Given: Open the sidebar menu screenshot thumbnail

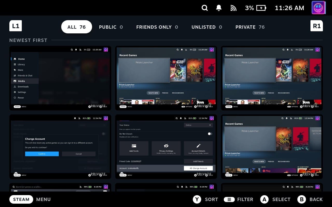Looking at the screenshot, I should 60,78.
